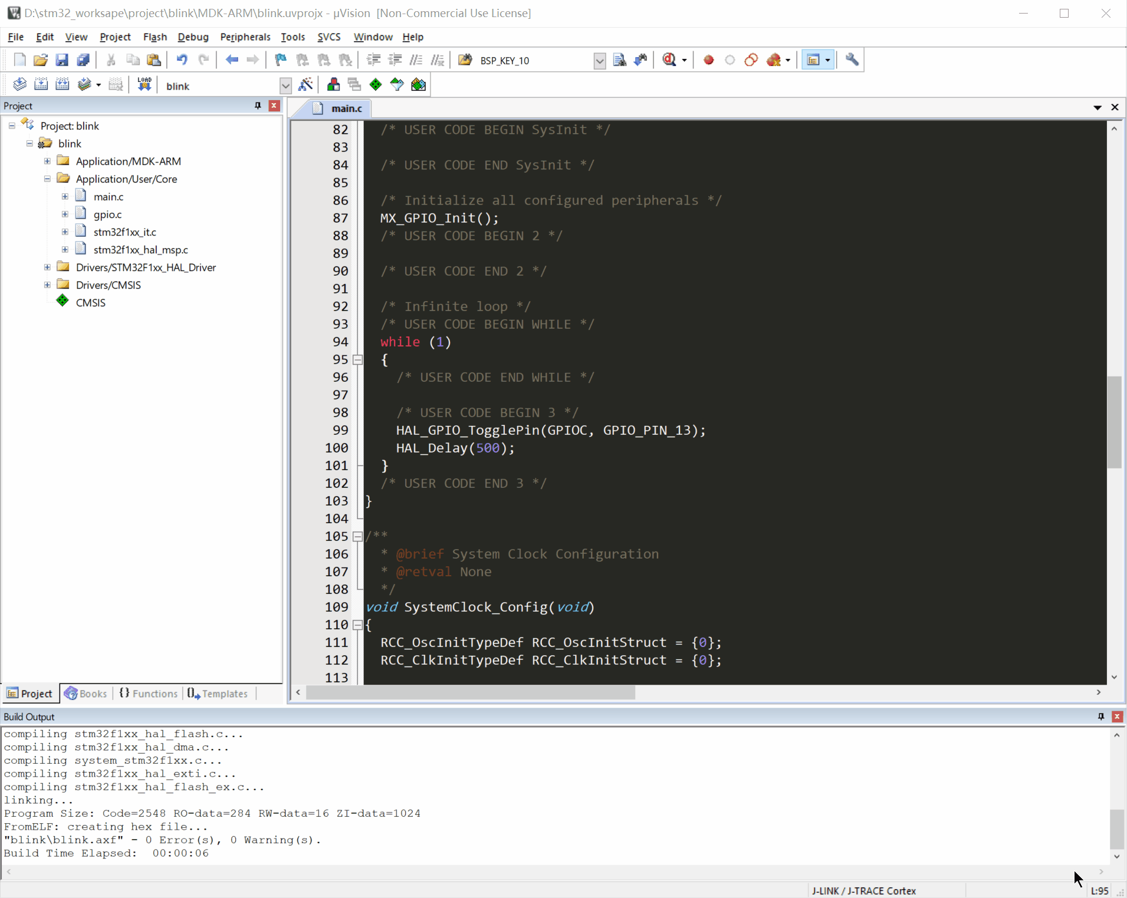Select stm32f1xx_it.c in the project tree
The height and width of the screenshot is (898, 1127).
click(x=124, y=232)
